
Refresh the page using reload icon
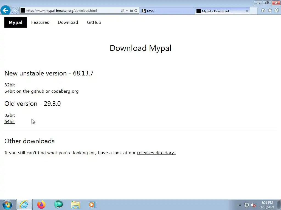136,11
